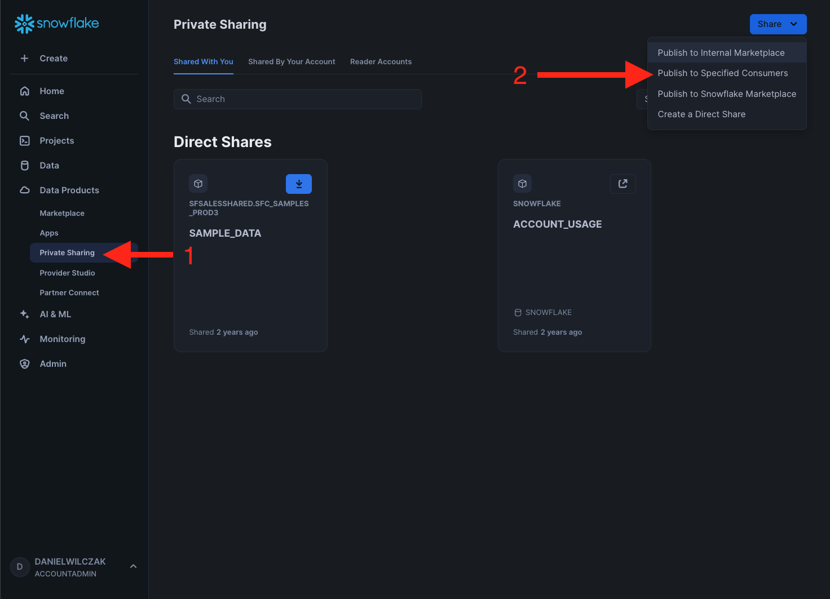Open the Reader Accounts tab
This screenshot has height=599, width=830.
[381, 61]
